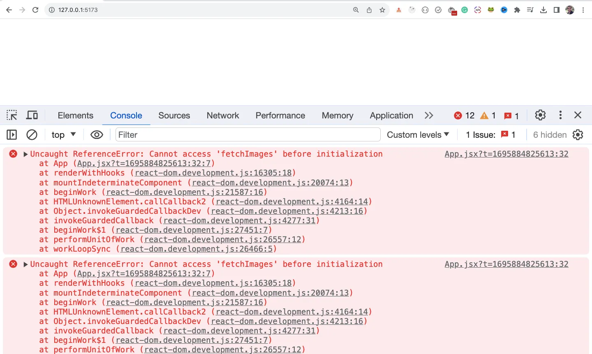Expand the first ReferenceError stack trace
Screen dimensions: 592x354
pos(25,154)
